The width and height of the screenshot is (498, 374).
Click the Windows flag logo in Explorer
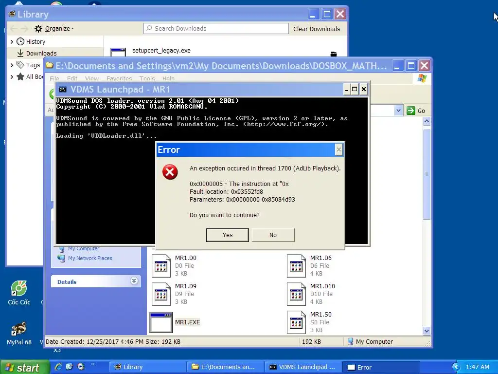click(x=422, y=78)
